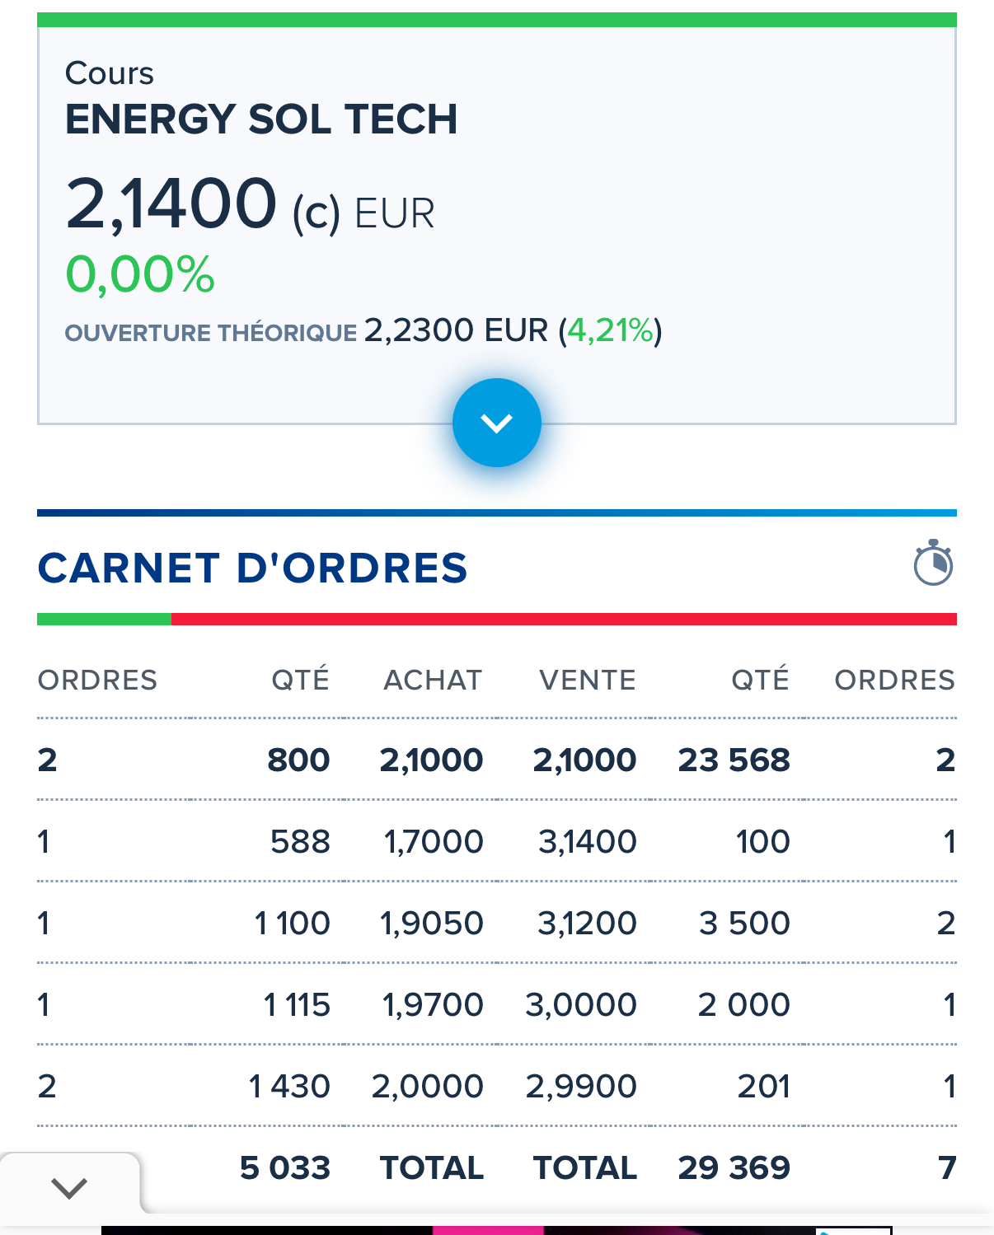This screenshot has width=994, height=1235.
Task: Click the ACHAT column header
Action: 433,680
